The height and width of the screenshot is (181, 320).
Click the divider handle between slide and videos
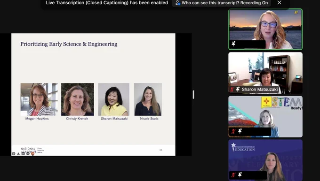[193, 95]
